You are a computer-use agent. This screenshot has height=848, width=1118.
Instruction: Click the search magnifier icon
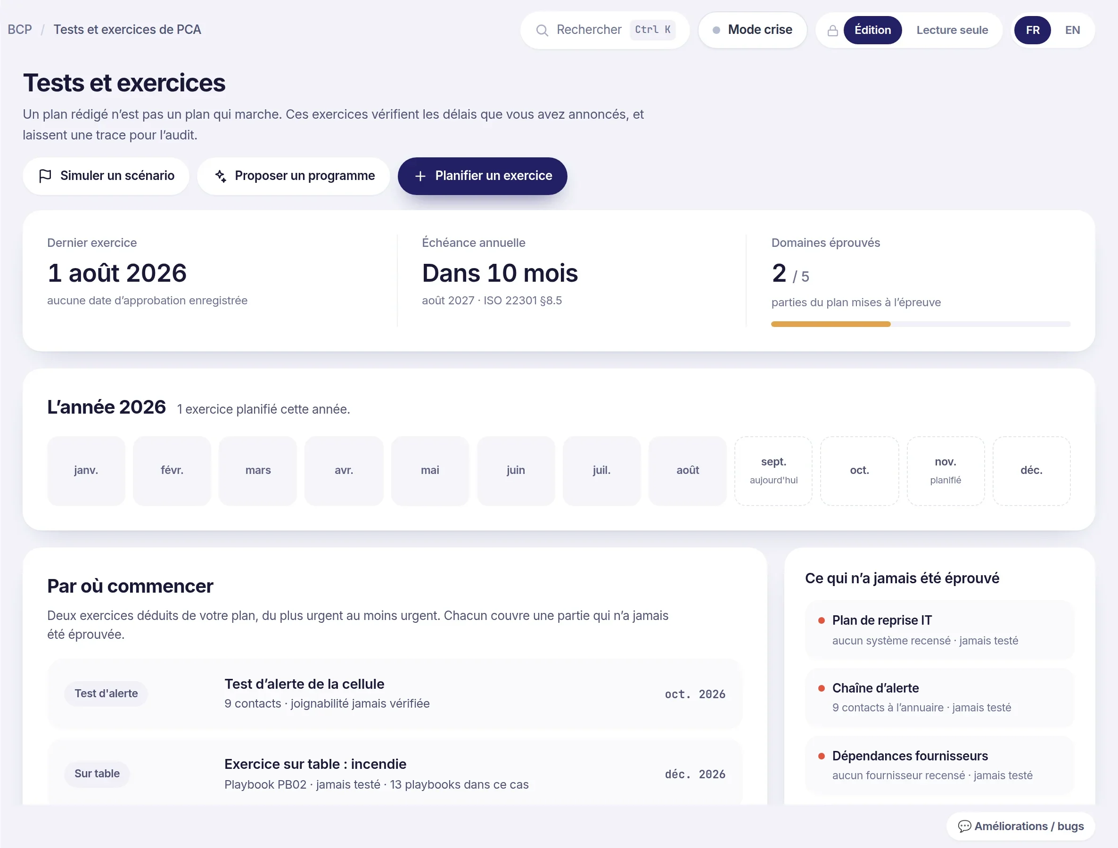coord(542,30)
